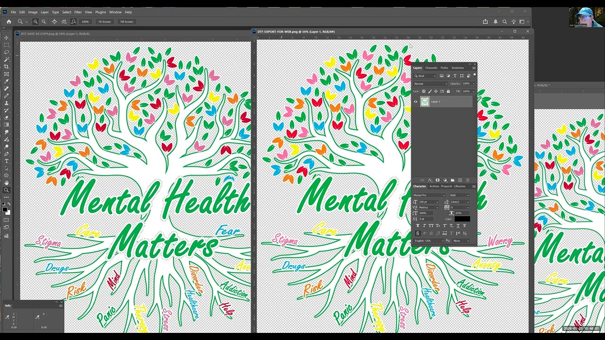Toggle Layer 1 visibility eye
The width and height of the screenshot is (605, 340).
pos(416,102)
